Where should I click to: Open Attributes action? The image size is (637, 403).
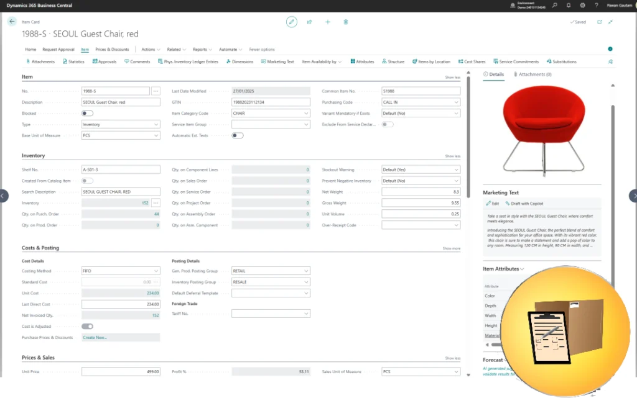(363, 61)
